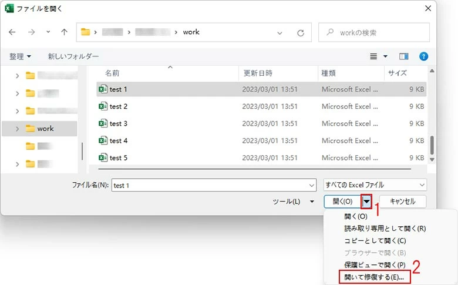This screenshot has height=285, width=458.
Task: Click the Excel icon of test 5
Action: coord(103,157)
